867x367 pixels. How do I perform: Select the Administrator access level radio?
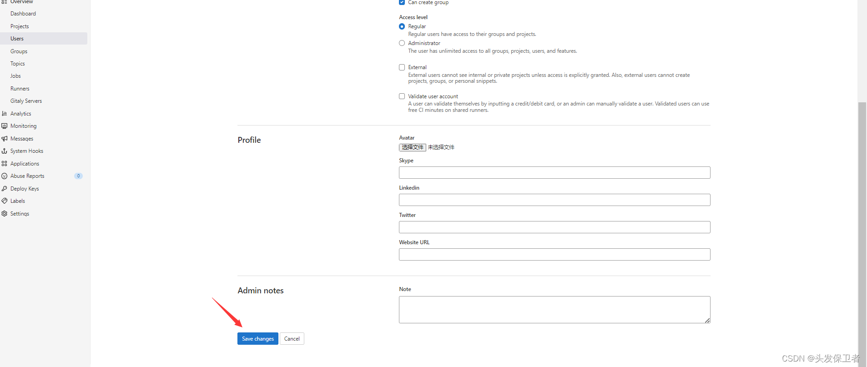pyautogui.click(x=402, y=43)
